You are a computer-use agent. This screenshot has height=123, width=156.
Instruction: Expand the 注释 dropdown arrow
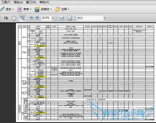click(x=69, y=9)
